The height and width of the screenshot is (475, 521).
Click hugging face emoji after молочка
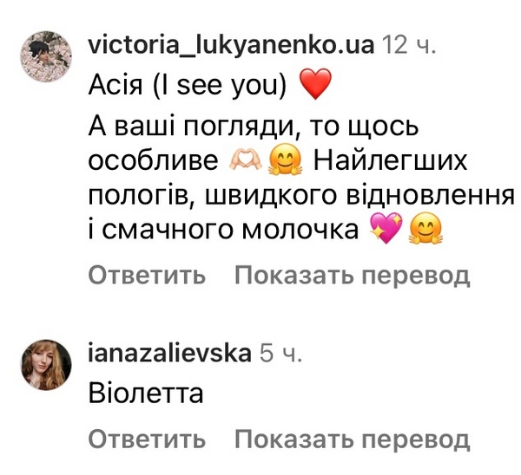tap(425, 228)
